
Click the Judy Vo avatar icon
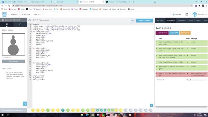[195, 14]
